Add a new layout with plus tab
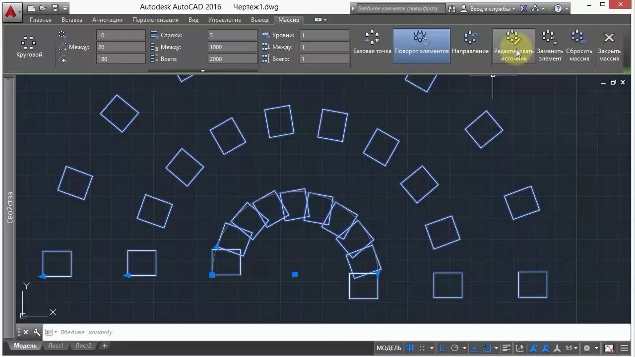The image size is (635, 357). tap(105, 346)
